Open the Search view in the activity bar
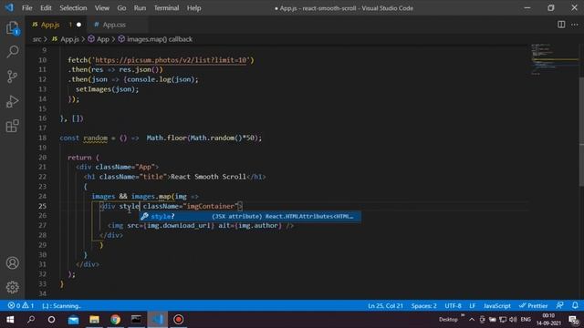Image resolution: width=584 pixels, height=328 pixels. tap(12, 52)
